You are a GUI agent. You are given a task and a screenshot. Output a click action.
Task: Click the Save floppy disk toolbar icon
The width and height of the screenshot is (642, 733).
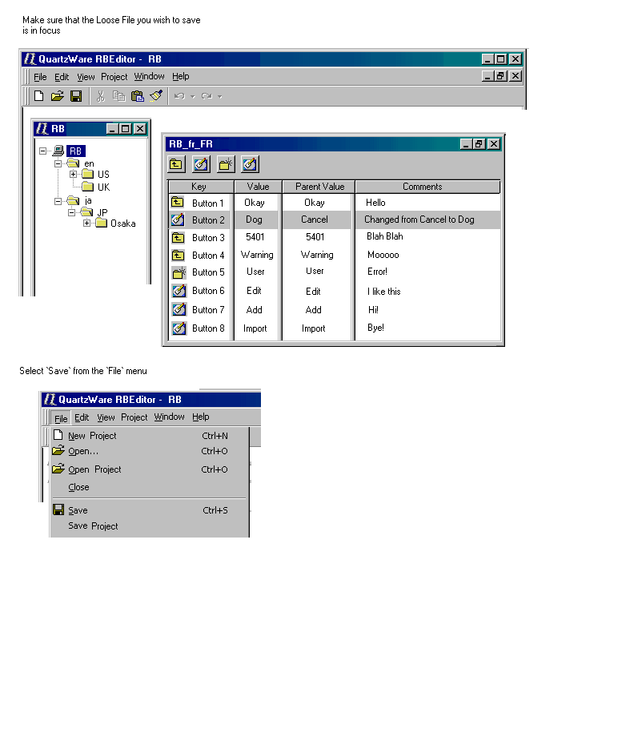[x=76, y=96]
